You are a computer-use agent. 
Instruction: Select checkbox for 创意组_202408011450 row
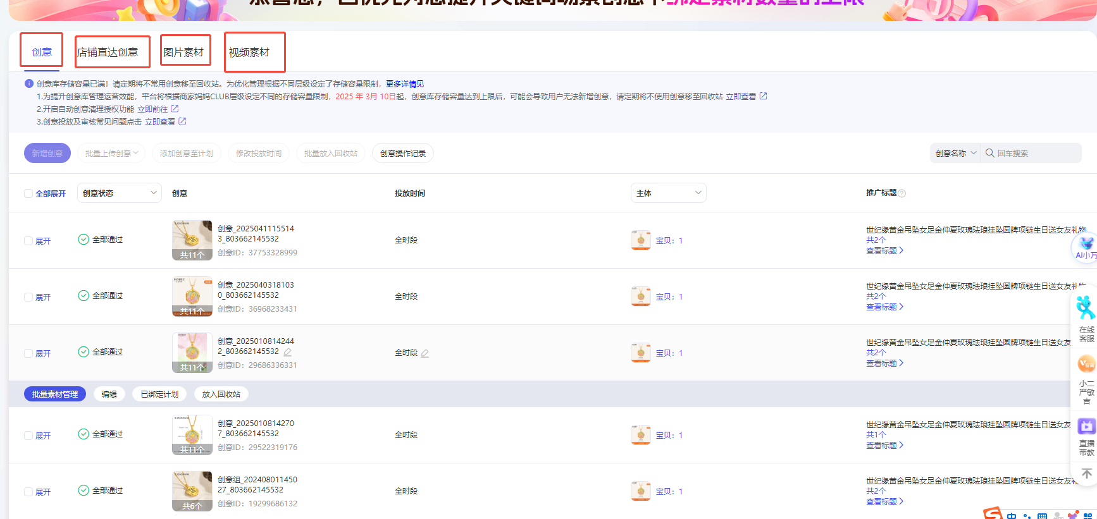[28, 492]
